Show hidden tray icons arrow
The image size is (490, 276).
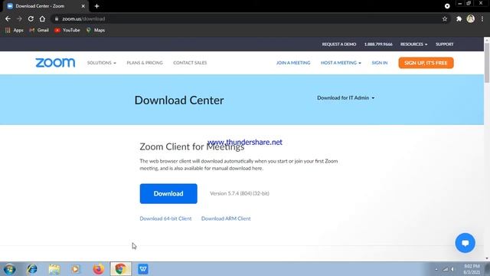436,269
